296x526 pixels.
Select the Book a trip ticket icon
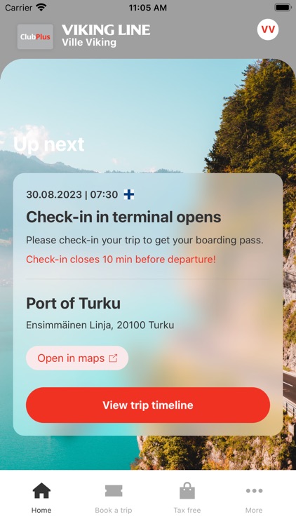pyautogui.click(x=114, y=491)
